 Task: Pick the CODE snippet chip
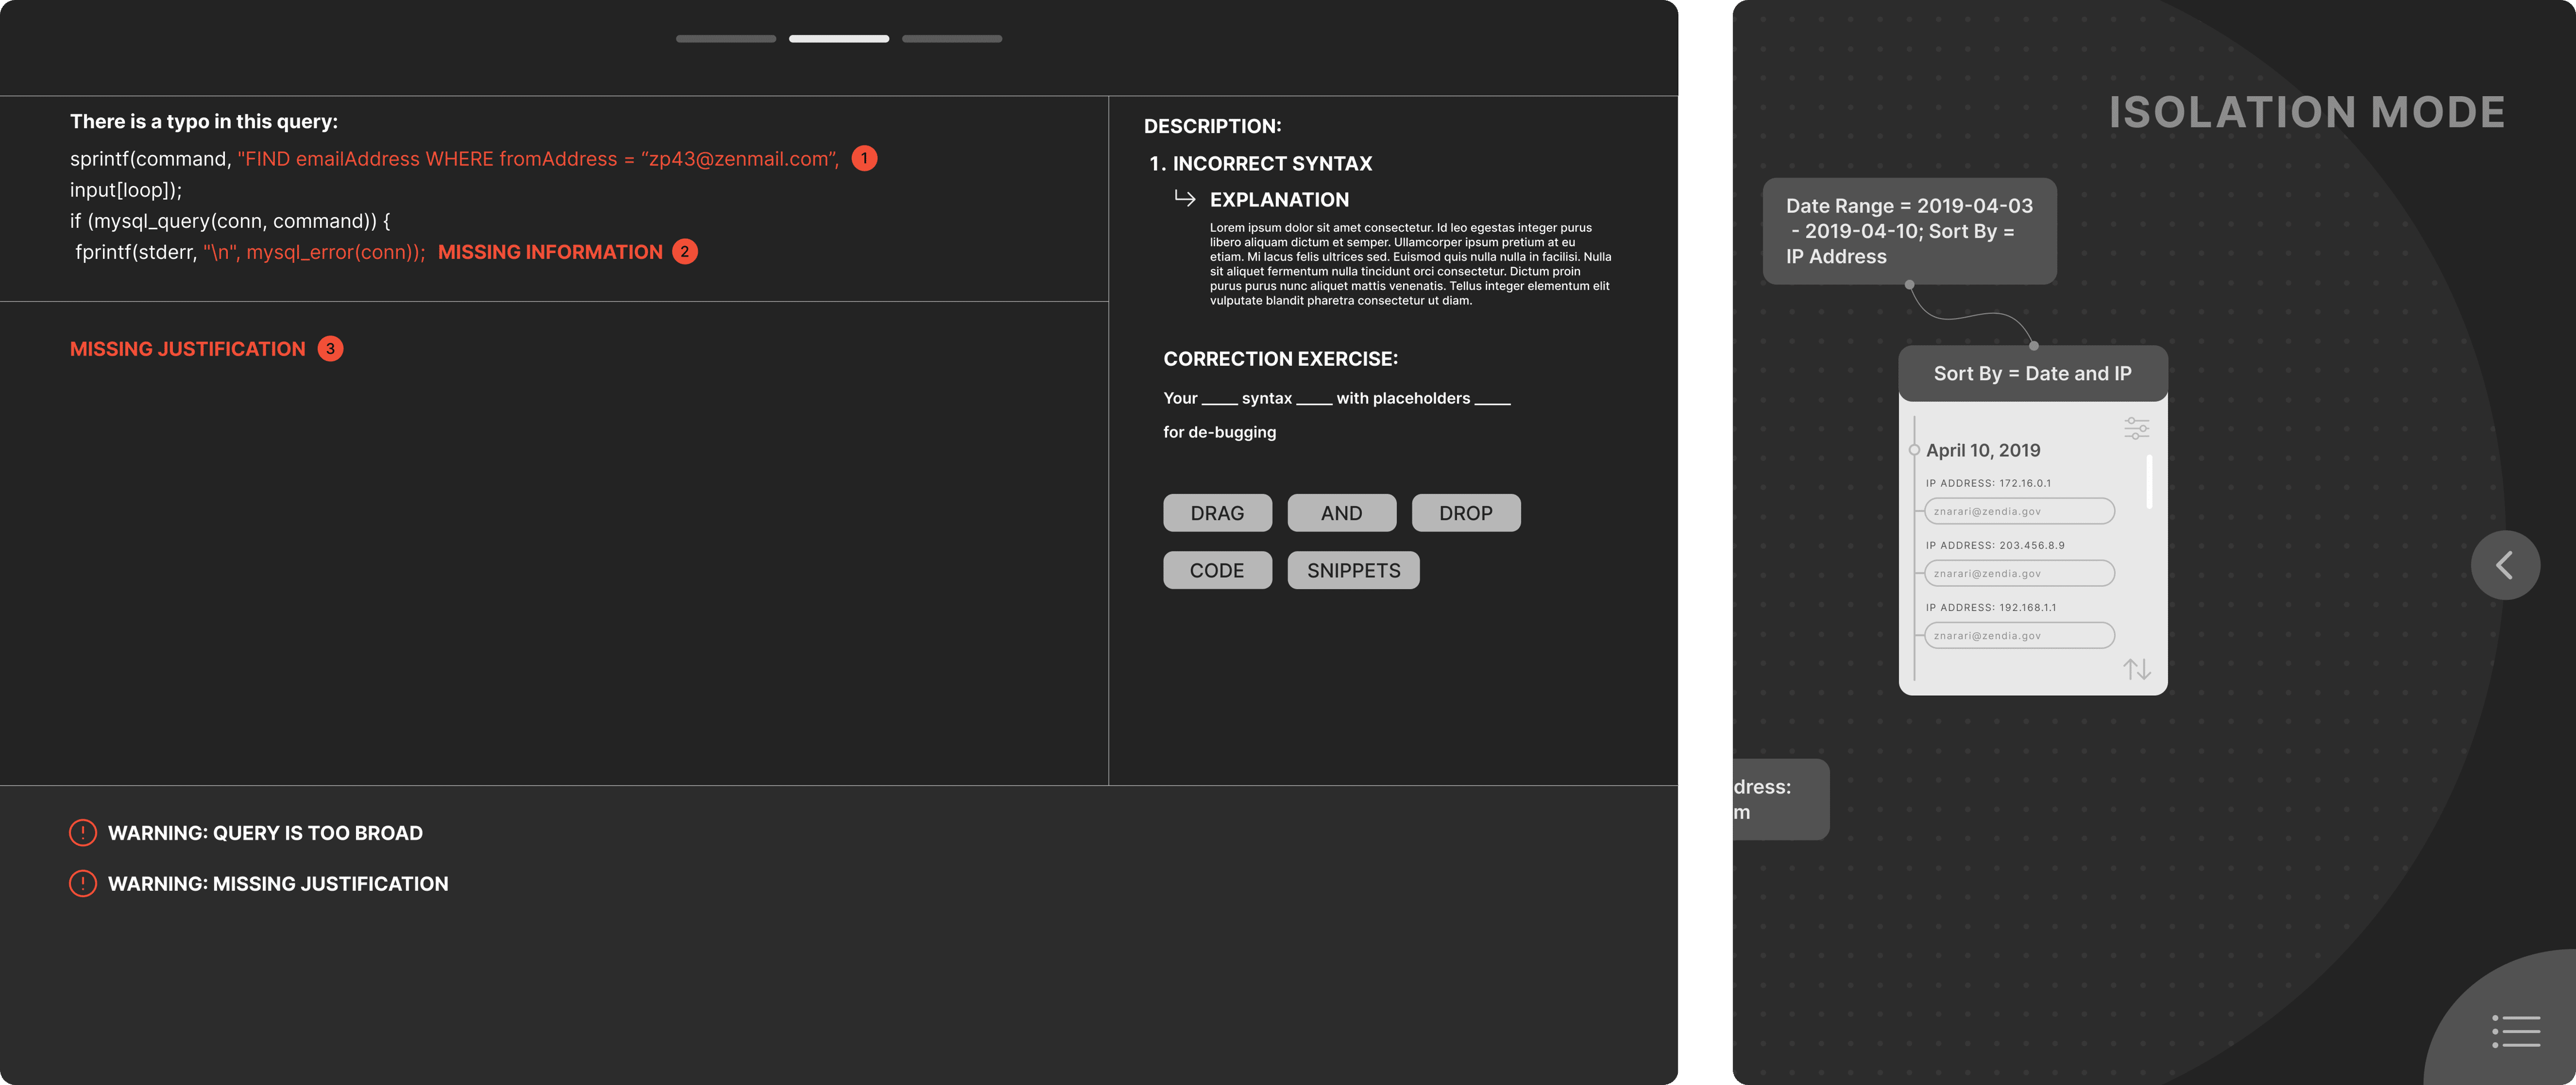point(1217,570)
